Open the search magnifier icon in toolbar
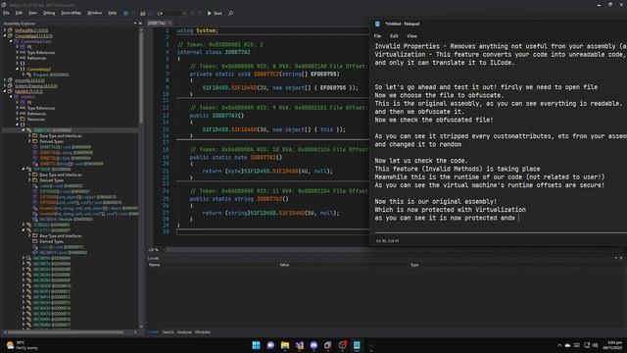Viewport: 627px width, 353px height. 231,13
